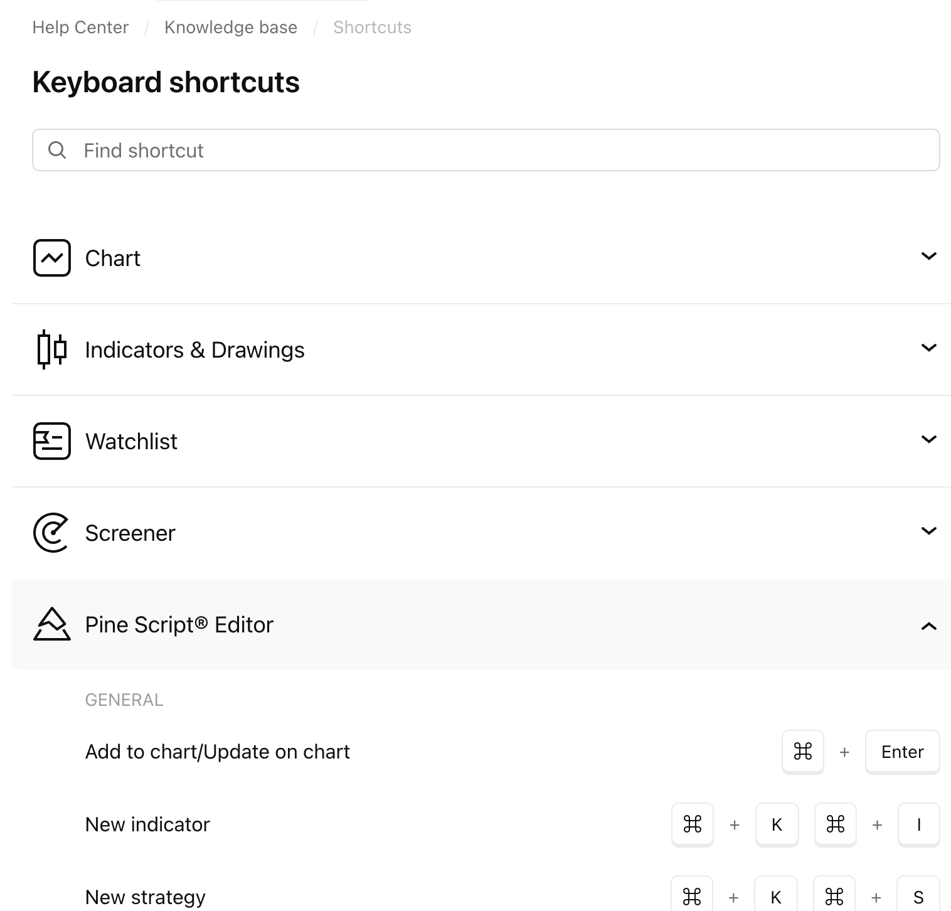
Task: Click the magnifier icon in search box
Action: tap(57, 150)
